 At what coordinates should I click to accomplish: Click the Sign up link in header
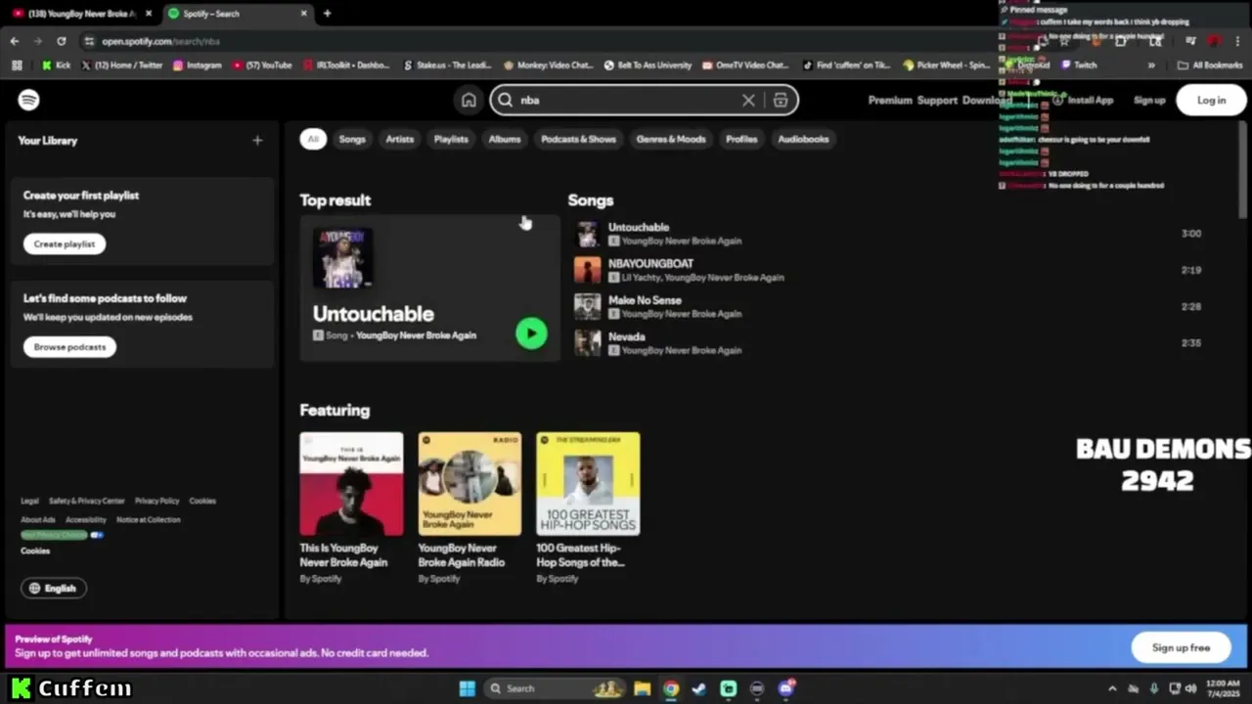[x=1149, y=100]
